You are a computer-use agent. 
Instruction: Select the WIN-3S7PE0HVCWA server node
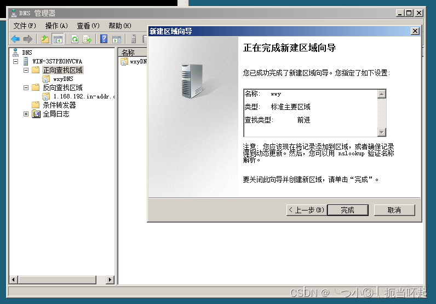pos(57,61)
